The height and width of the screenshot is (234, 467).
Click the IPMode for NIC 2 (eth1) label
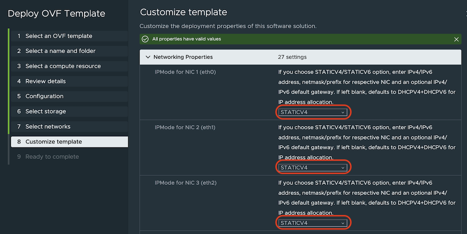point(185,127)
